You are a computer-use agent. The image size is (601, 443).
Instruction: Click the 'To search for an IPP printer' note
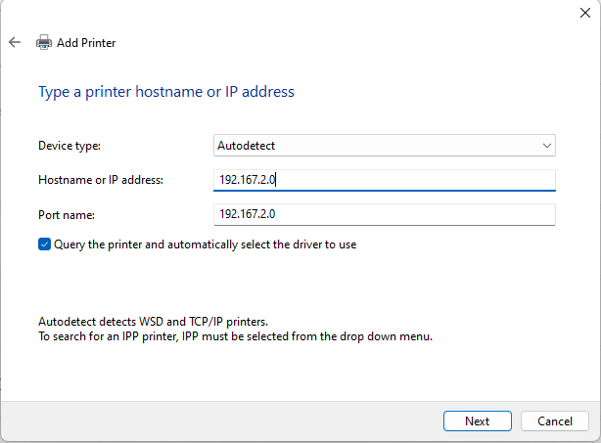[235, 335]
